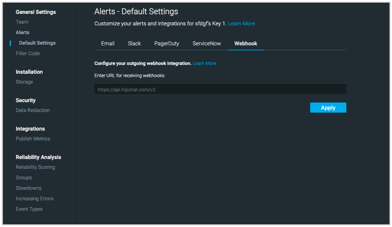Screen dimensions: 392x227
Task: Click the Security section heading
Action: 25,100
